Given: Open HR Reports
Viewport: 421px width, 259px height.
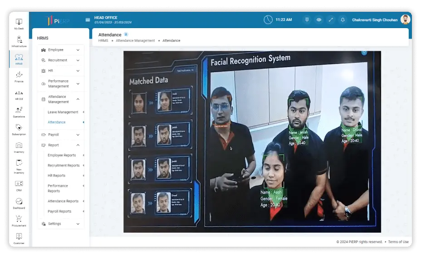Looking at the screenshot, I should click(56, 176).
